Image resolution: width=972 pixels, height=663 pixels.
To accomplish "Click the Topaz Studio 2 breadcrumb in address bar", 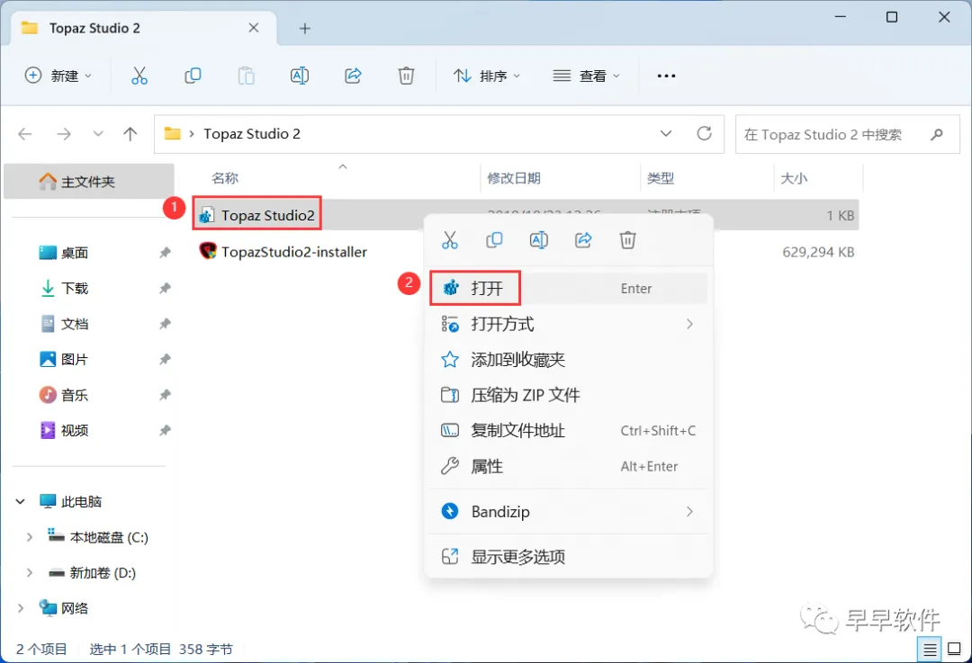I will coord(252,134).
